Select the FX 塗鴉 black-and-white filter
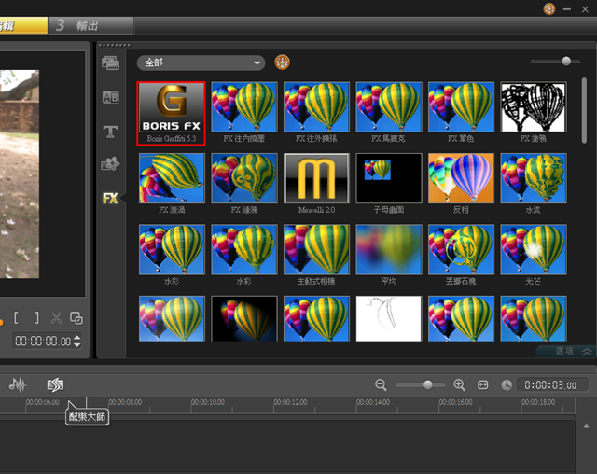The height and width of the screenshot is (474, 597). 534,107
